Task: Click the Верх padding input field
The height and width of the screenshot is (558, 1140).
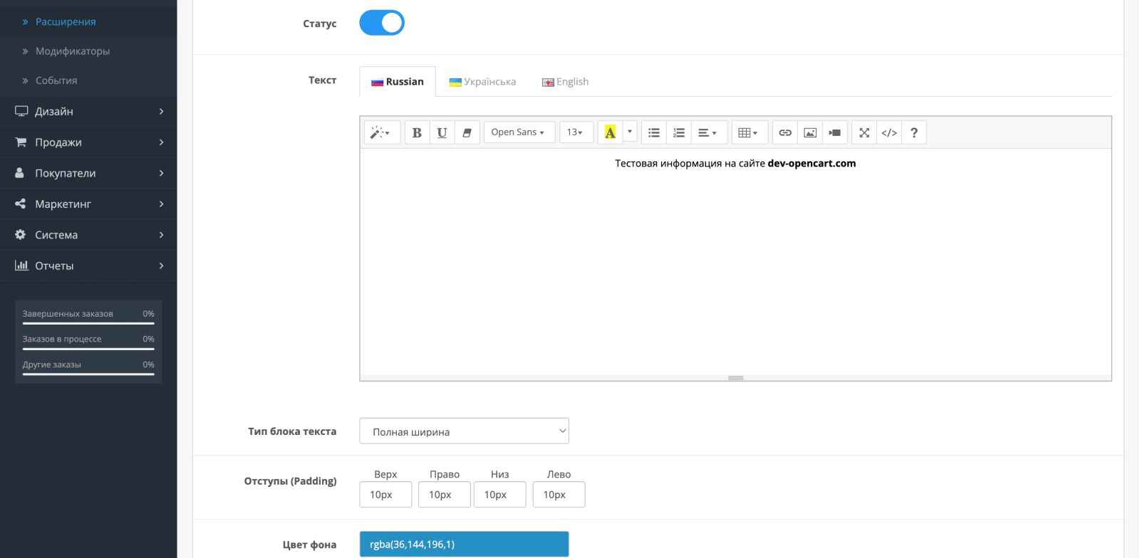Action: 385,495
